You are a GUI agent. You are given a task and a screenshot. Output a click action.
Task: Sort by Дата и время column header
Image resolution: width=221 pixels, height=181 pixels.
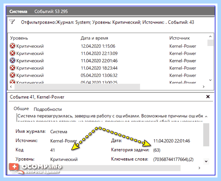pyautogui.click(x=94, y=38)
